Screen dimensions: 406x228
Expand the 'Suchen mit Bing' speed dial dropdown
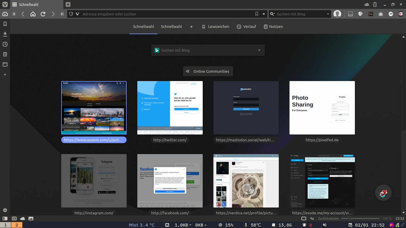[x=259, y=50]
